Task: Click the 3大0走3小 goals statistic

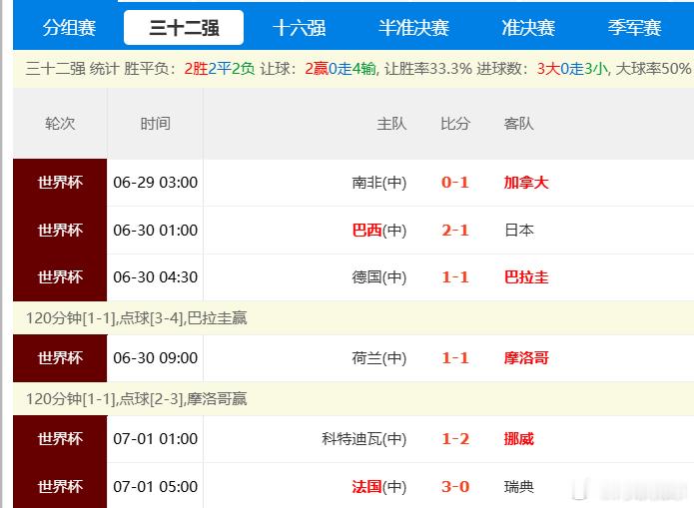Action: pos(572,69)
